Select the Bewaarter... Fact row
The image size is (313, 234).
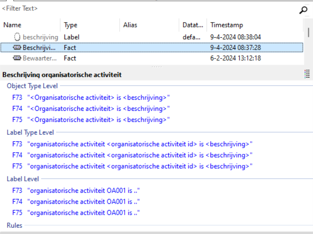coord(40,58)
